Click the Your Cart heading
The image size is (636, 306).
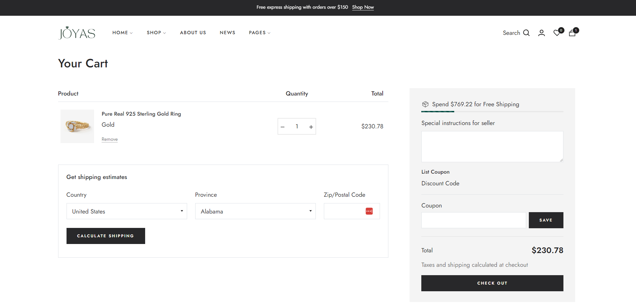[83, 63]
